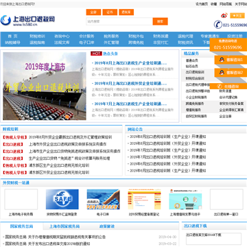The width and height of the screenshot is (247, 247).
Task: Click the red HOT badge
Action: pyautogui.click(x=96, y=54)
